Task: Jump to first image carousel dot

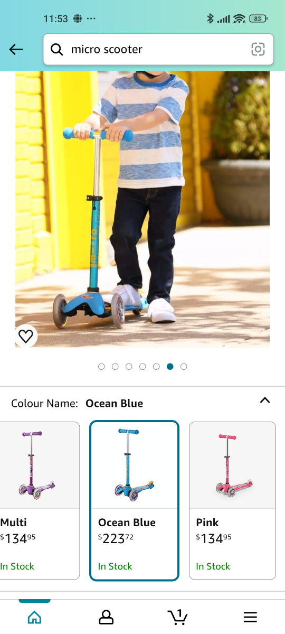Action: coord(101,367)
